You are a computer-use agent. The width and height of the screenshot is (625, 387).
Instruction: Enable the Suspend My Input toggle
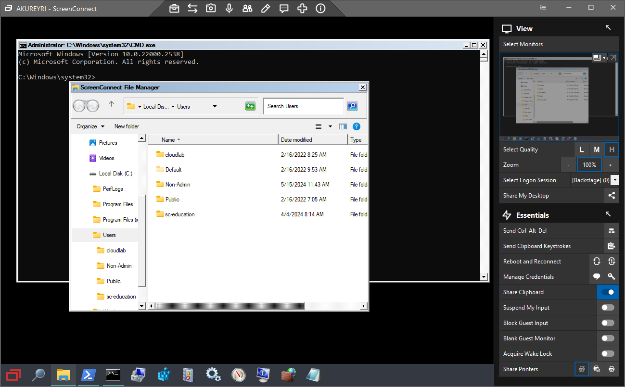608,308
